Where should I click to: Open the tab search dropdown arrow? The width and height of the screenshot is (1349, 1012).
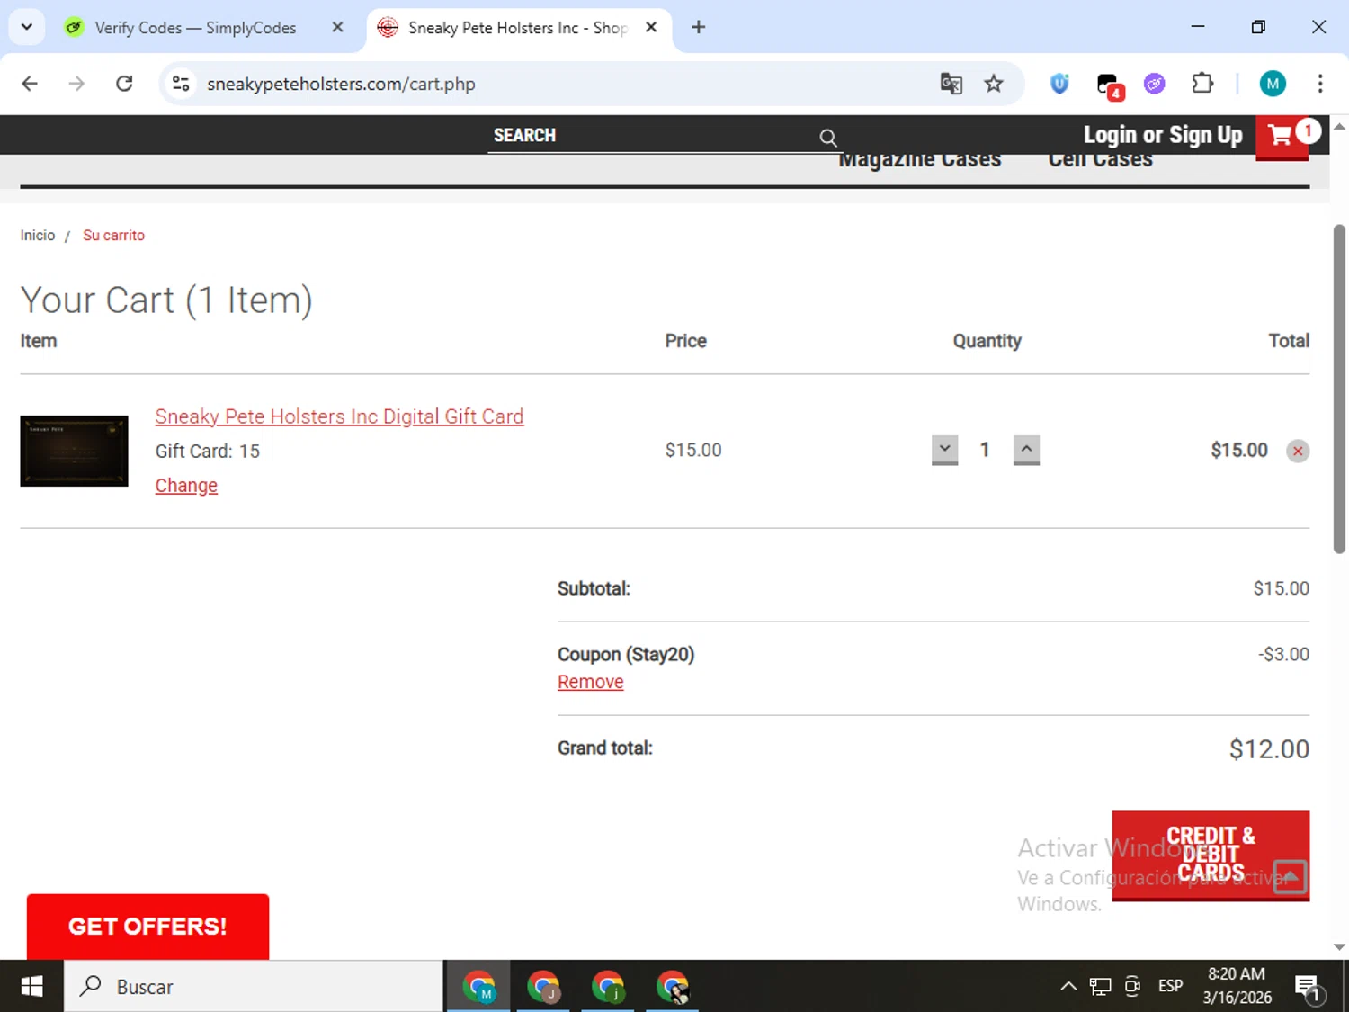click(x=27, y=27)
